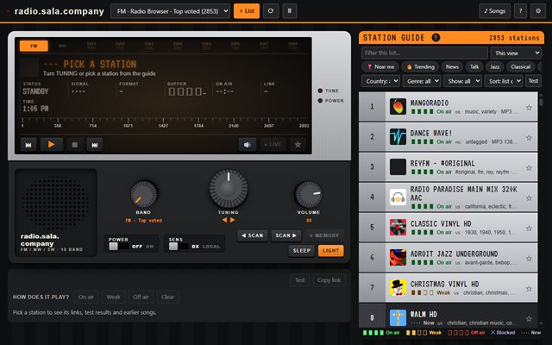This screenshot has height=345, width=552.
Task: Scan forward with the right SCAN button
Action: pyautogui.click(x=285, y=235)
